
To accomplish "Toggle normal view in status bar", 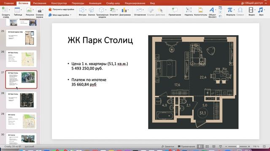I will (200, 146).
